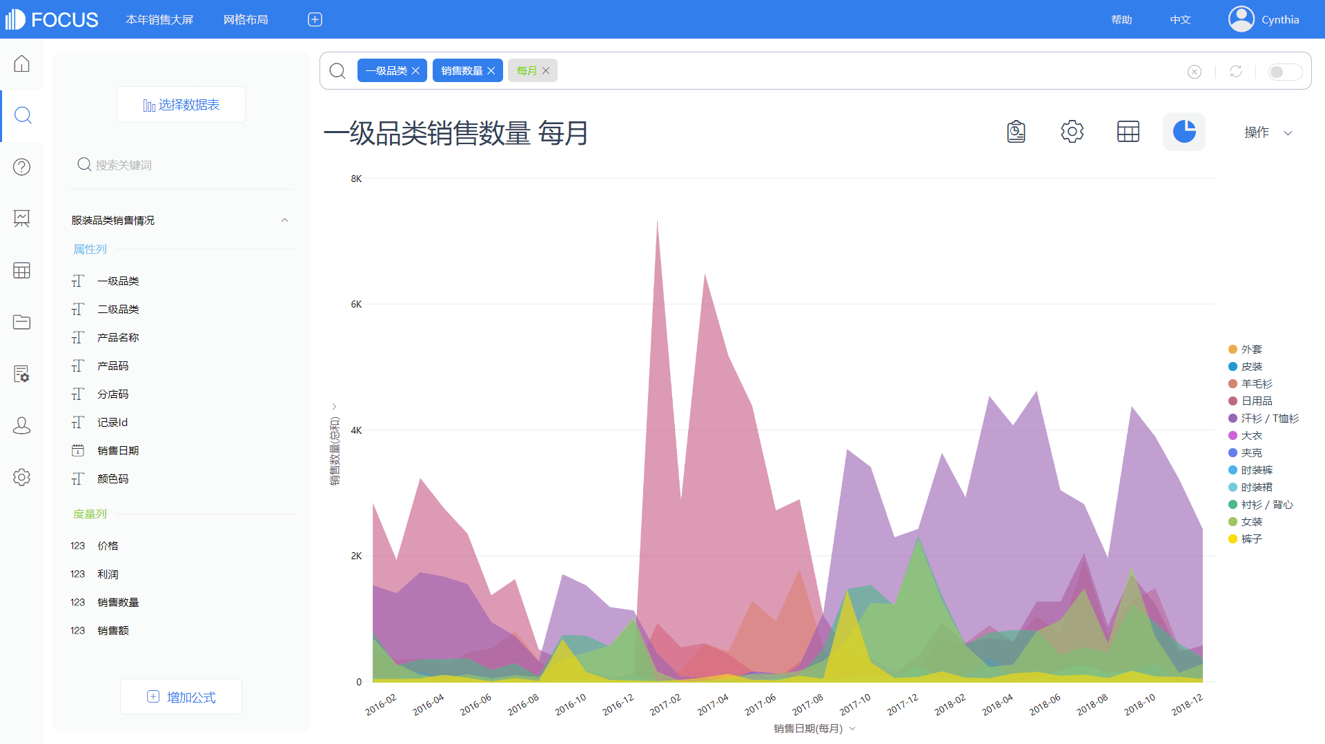Select the 记录Id column

coord(112,422)
